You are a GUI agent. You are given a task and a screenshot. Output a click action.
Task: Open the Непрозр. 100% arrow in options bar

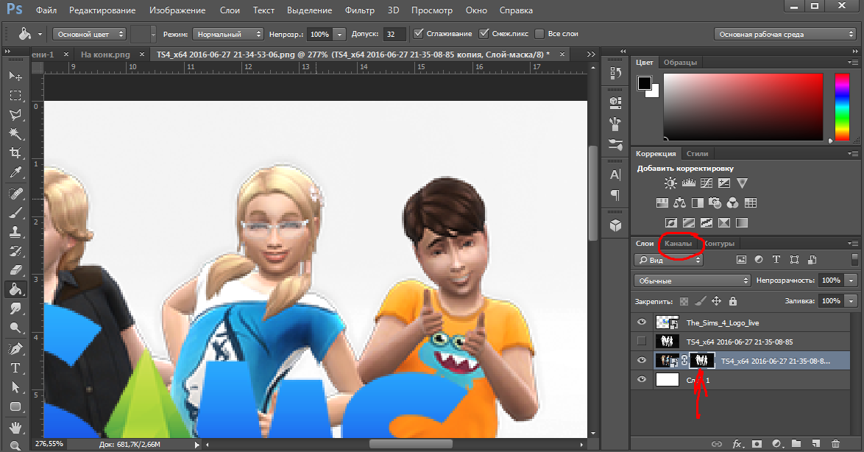(340, 34)
